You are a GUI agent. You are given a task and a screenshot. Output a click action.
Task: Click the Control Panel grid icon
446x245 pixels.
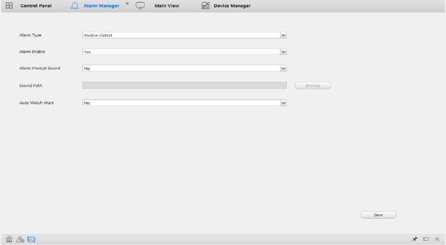[9, 5]
